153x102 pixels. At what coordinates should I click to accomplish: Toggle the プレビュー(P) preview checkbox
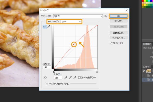point(111,43)
